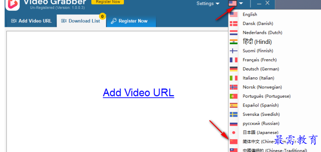Click the Spanish flag icon
Image resolution: width=321 pixels, height=152 pixels.
pyautogui.click(x=234, y=105)
